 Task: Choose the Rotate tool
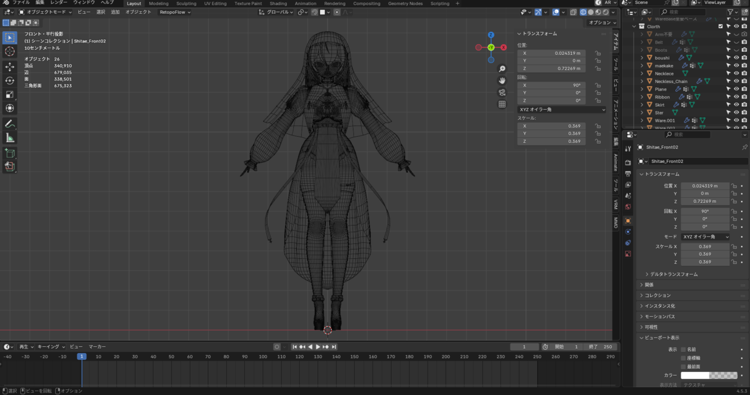10,80
